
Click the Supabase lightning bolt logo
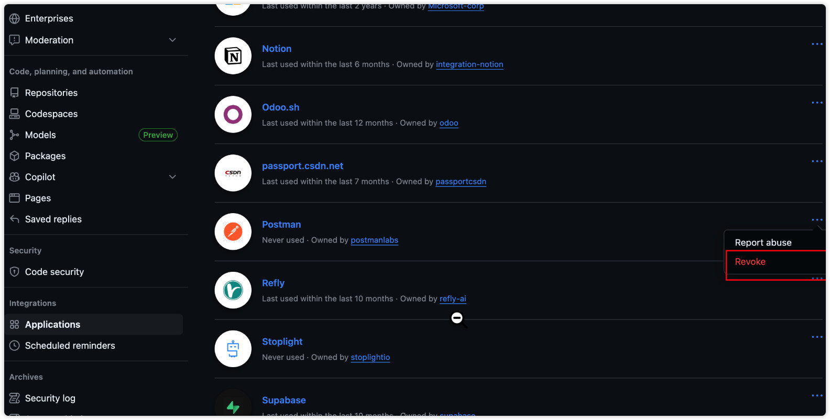pyautogui.click(x=233, y=406)
